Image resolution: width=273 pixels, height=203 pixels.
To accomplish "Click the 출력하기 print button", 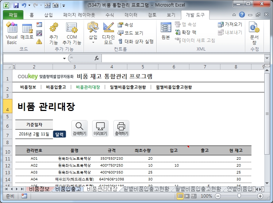I will click(121, 128).
